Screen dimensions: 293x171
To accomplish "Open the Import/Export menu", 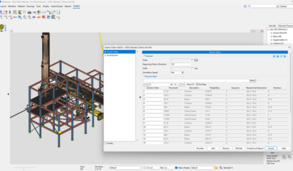I will pyautogui.click(x=56, y=6).
